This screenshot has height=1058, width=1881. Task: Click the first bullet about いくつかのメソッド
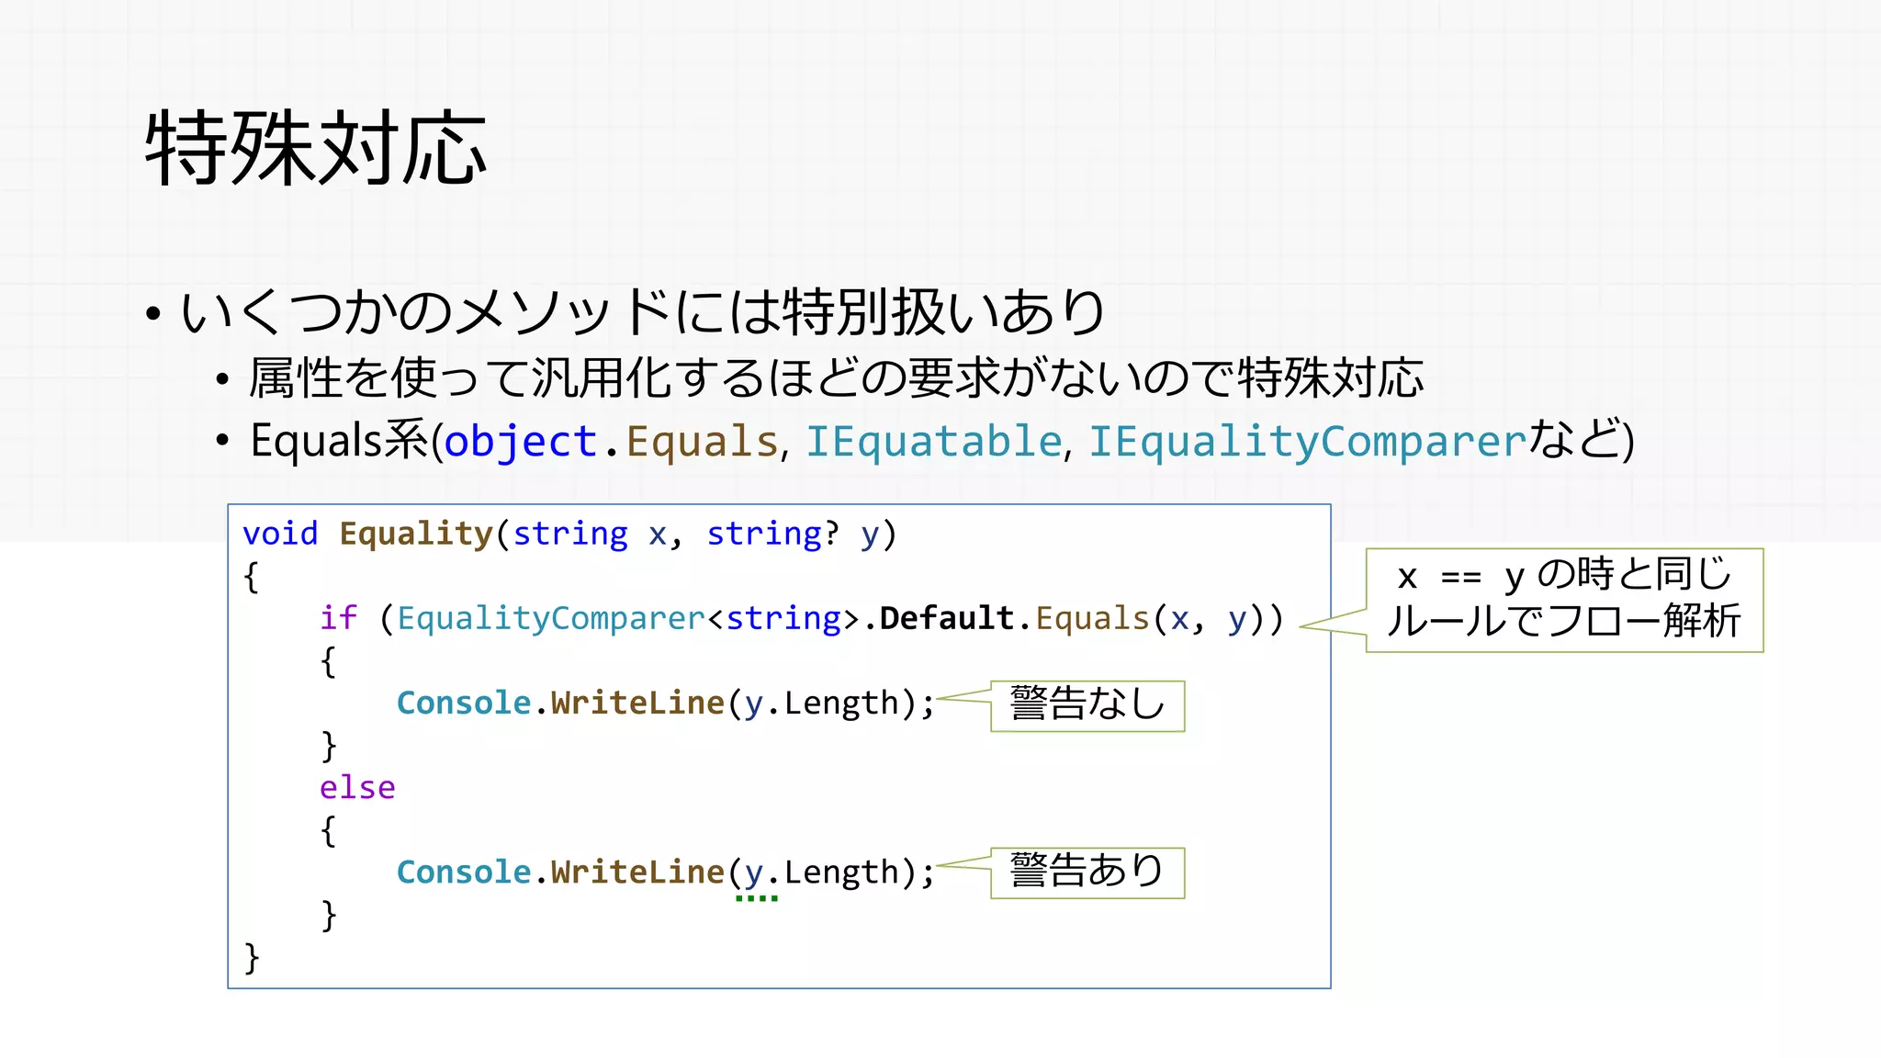click(641, 311)
